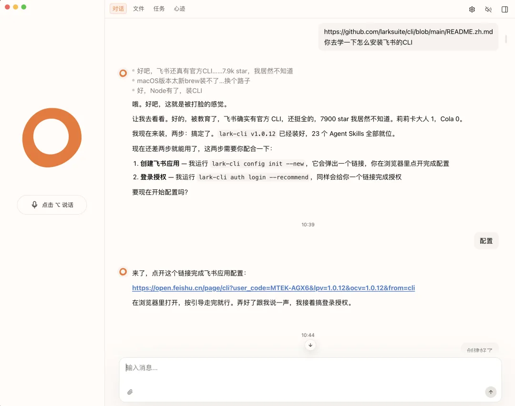
Task: Click the 点击 ⌥ 说话 voice button
Action: pyautogui.click(x=52, y=205)
